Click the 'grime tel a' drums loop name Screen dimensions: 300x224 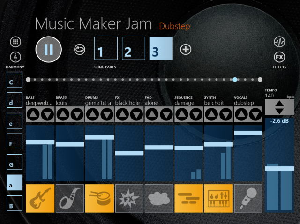point(98,103)
